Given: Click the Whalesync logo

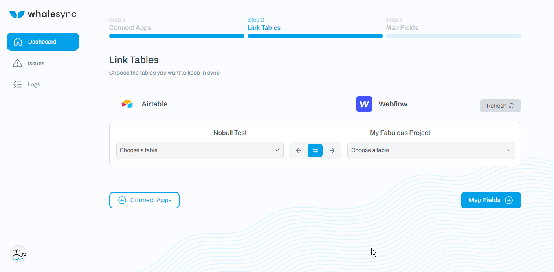Looking at the screenshot, I should click(x=43, y=15).
